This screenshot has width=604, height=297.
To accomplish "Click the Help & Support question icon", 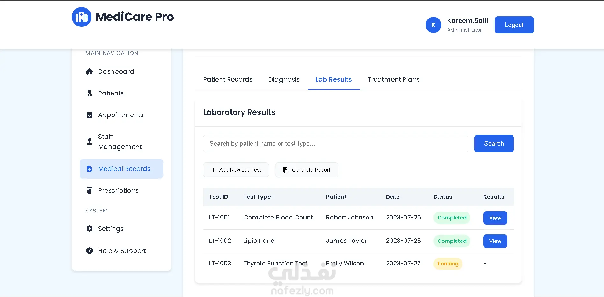I will point(90,251).
